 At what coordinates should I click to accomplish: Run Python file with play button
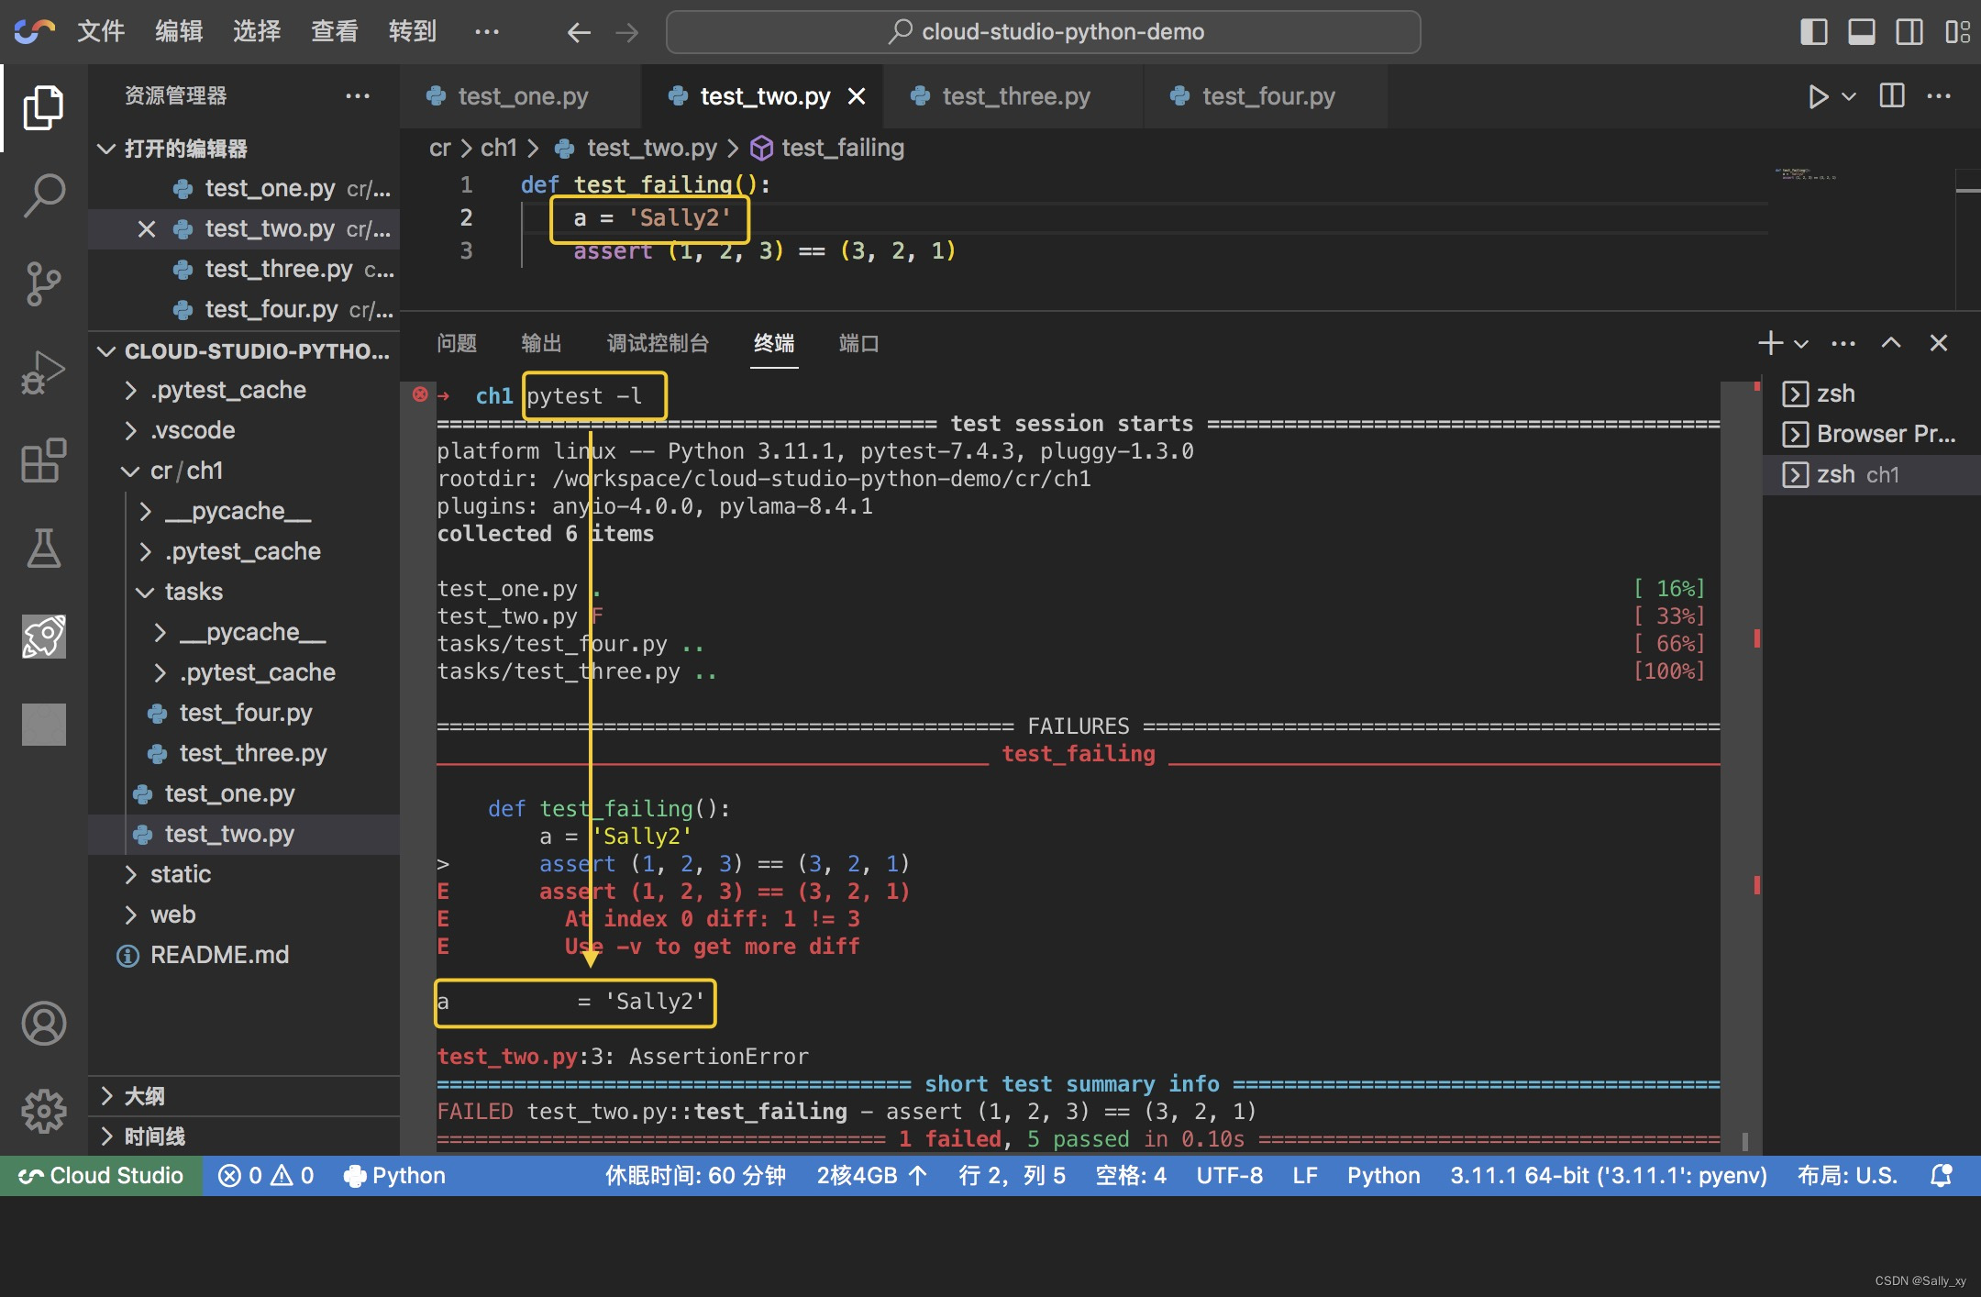(x=1818, y=96)
